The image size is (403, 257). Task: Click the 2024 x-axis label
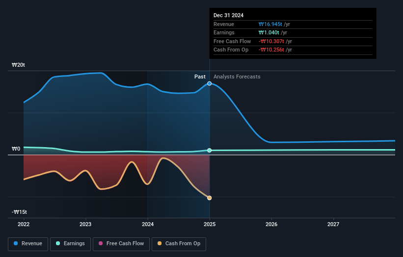pos(148,224)
